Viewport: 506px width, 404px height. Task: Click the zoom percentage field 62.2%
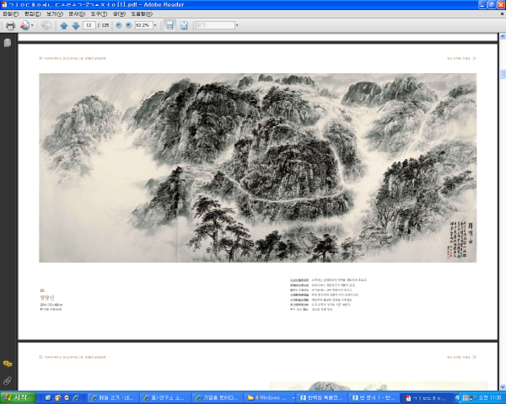click(143, 25)
